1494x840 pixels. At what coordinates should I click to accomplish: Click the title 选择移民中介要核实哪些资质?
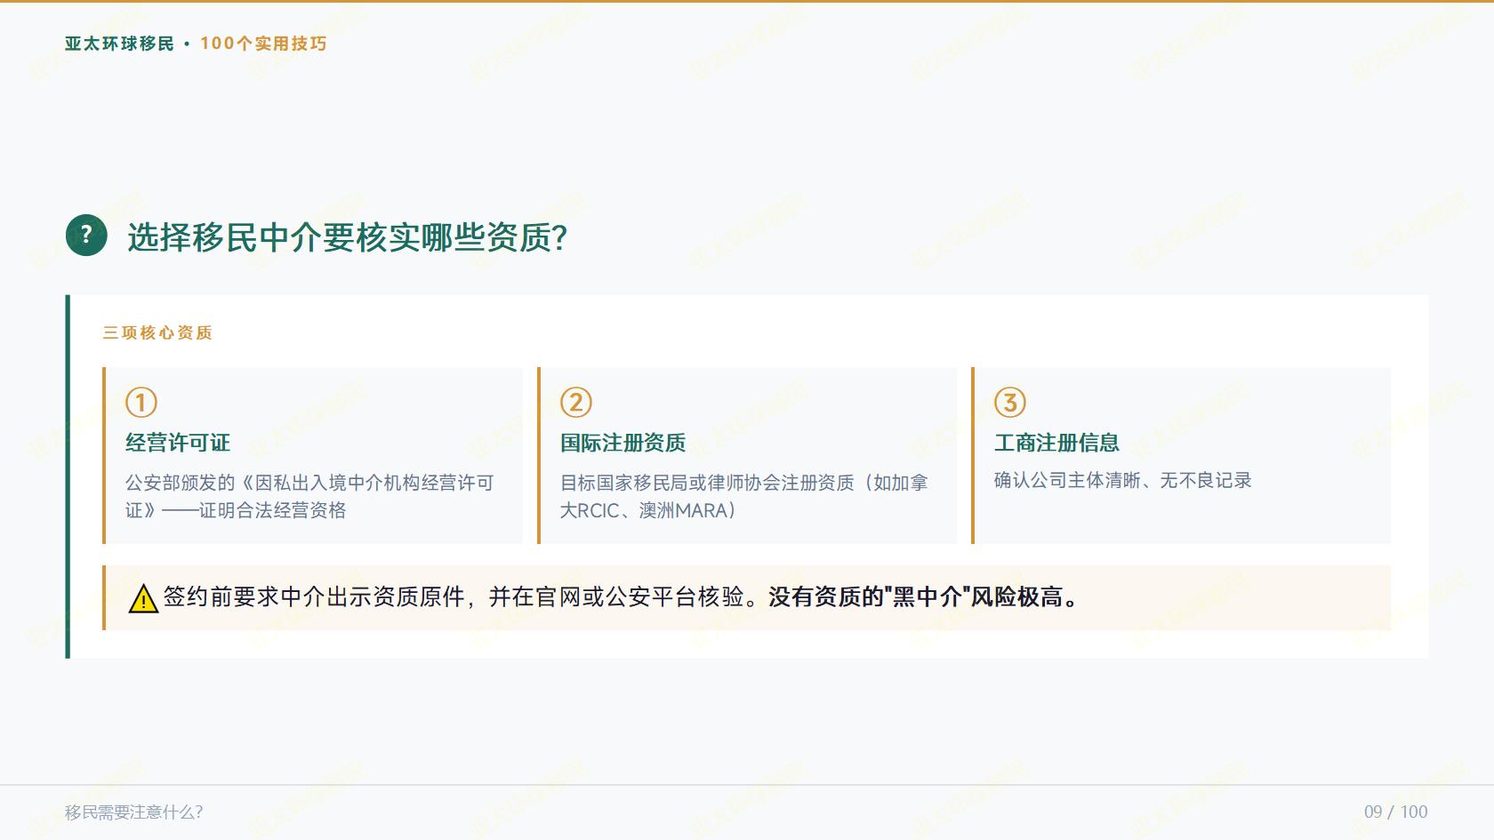click(x=347, y=237)
